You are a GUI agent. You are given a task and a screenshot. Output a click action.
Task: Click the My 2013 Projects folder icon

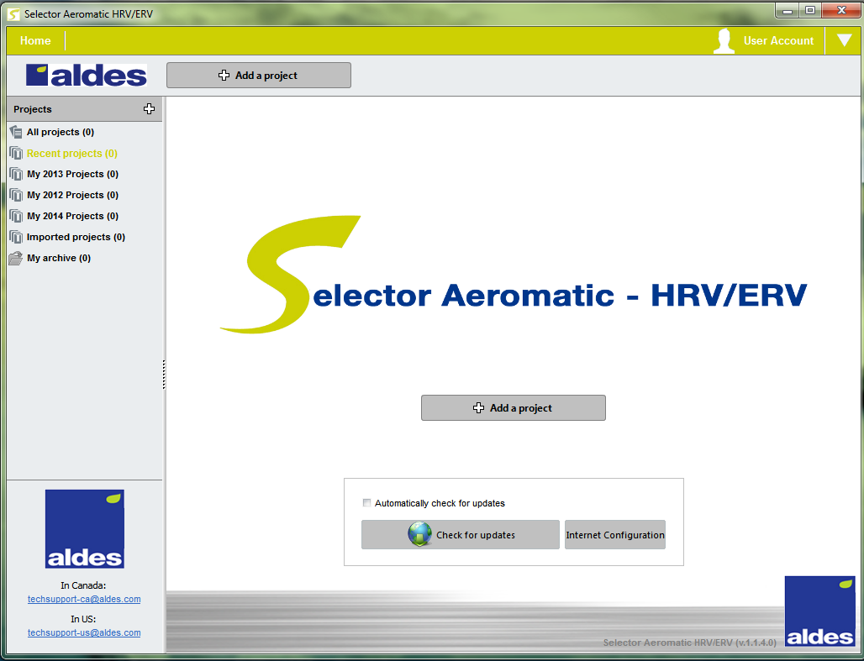coord(16,174)
